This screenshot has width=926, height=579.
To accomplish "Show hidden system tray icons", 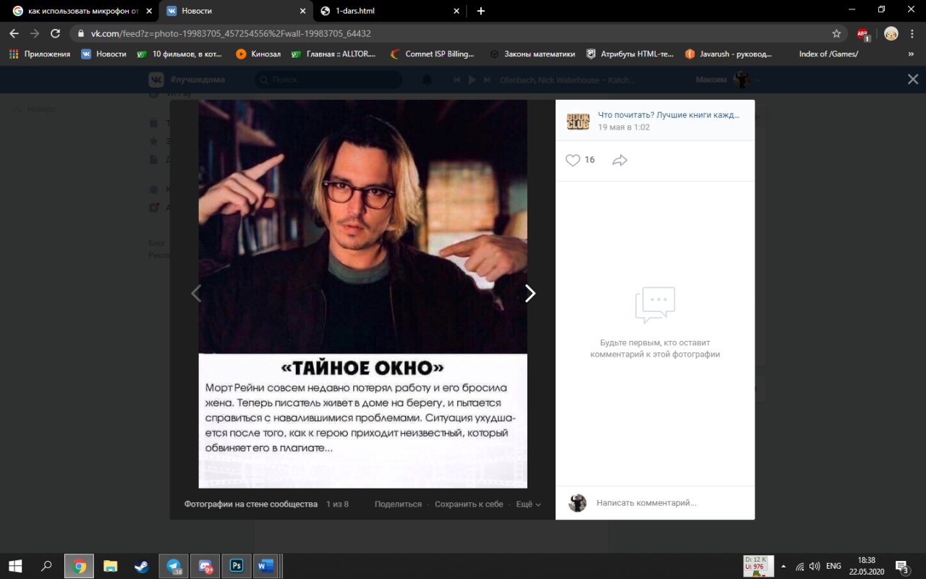I will [782, 566].
